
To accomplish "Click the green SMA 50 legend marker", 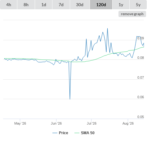I will tap(77, 133).
